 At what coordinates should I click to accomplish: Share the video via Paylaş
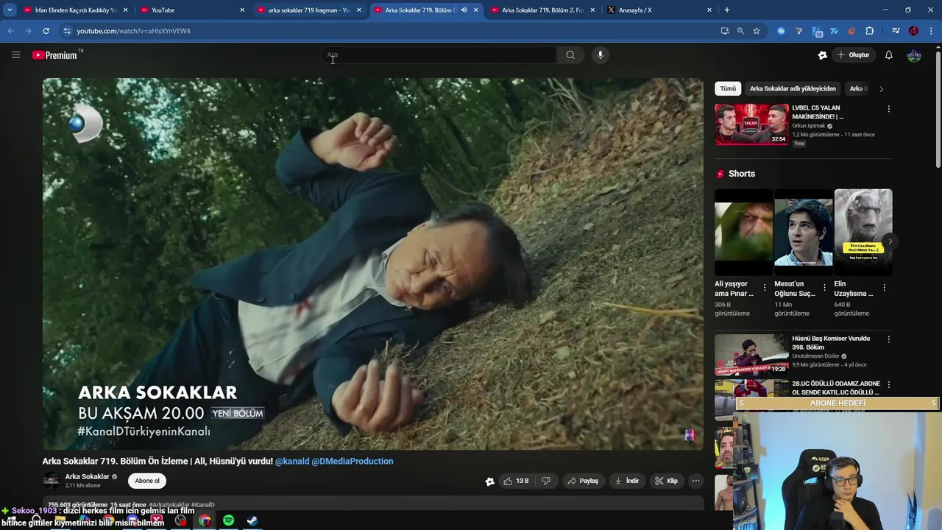[582, 481]
